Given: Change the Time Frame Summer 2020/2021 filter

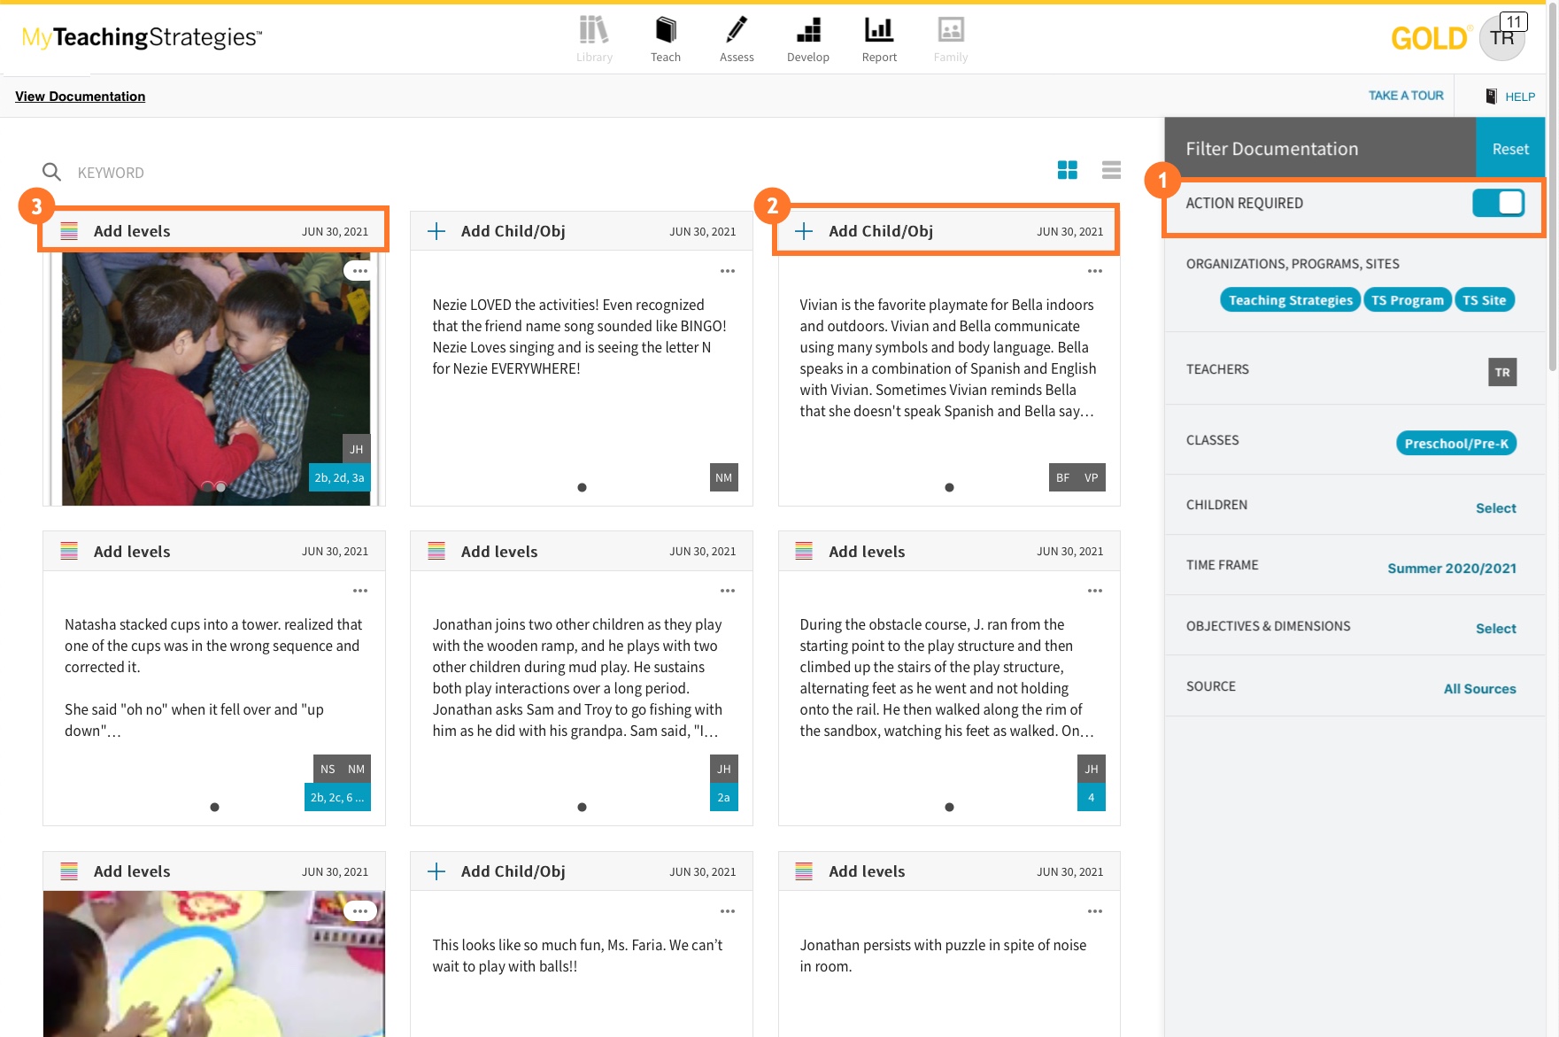Looking at the screenshot, I should 1451,569.
